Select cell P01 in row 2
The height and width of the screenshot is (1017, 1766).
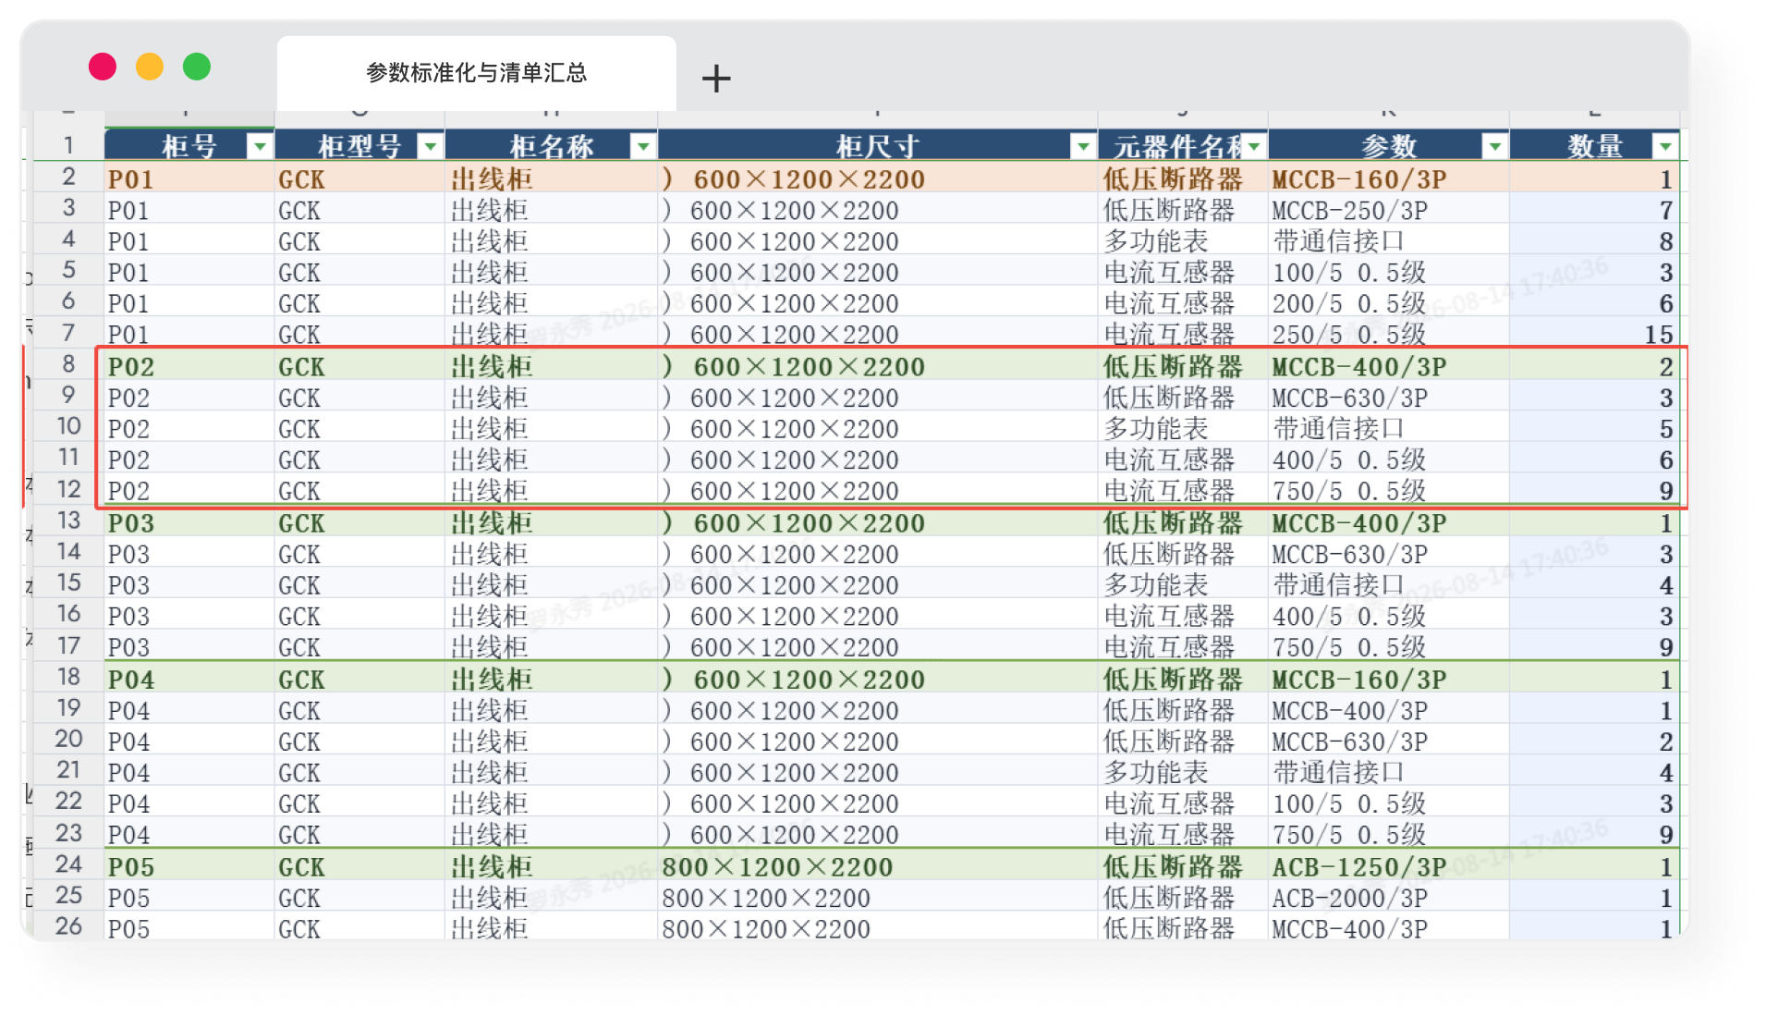coord(189,178)
